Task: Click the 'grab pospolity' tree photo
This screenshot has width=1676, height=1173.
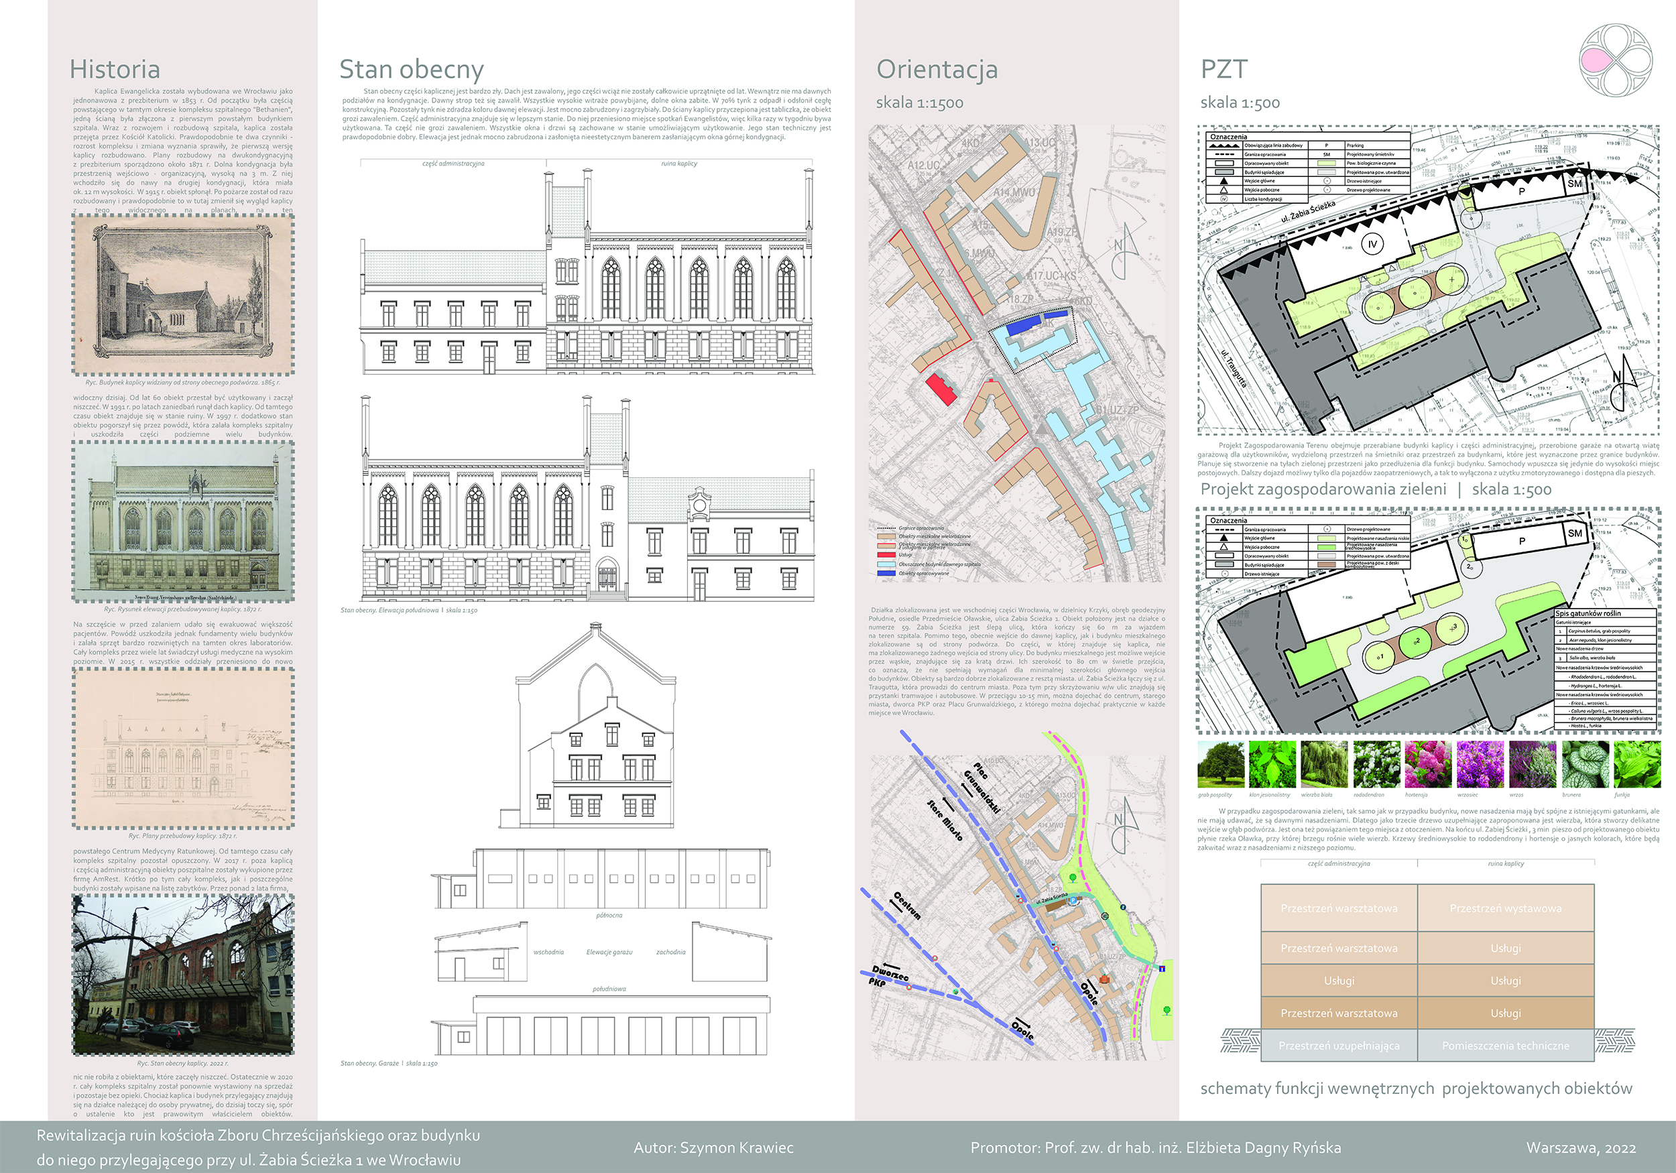Action: [x=1221, y=765]
